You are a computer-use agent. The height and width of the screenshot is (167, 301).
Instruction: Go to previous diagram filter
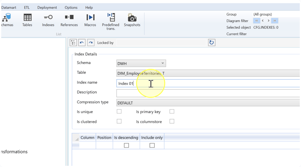[x=263, y=21]
